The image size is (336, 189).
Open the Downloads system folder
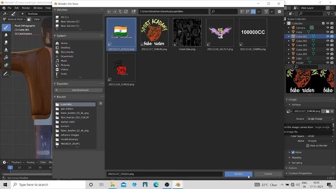(x=67, y=56)
